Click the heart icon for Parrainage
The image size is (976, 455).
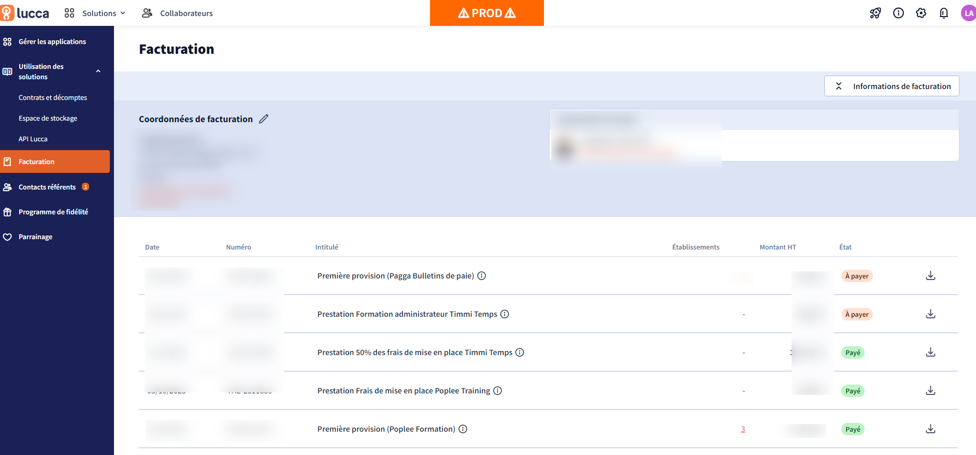point(7,237)
